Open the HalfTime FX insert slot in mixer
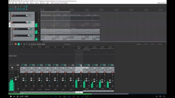 coord(79,47)
